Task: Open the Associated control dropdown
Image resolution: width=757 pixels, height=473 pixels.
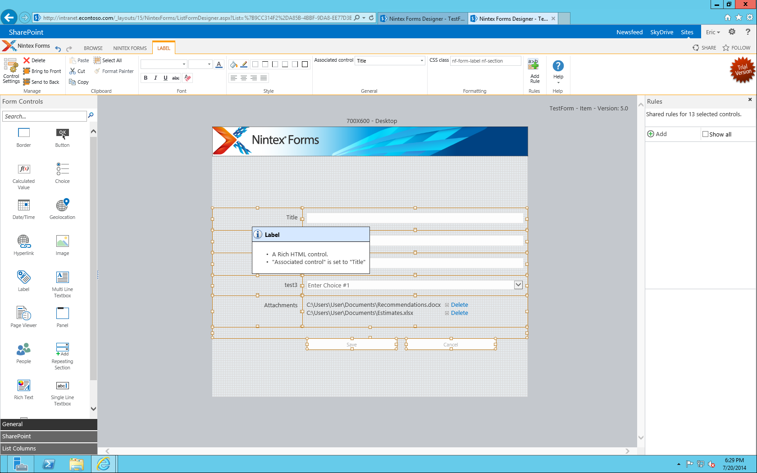Action: [422, 61]
